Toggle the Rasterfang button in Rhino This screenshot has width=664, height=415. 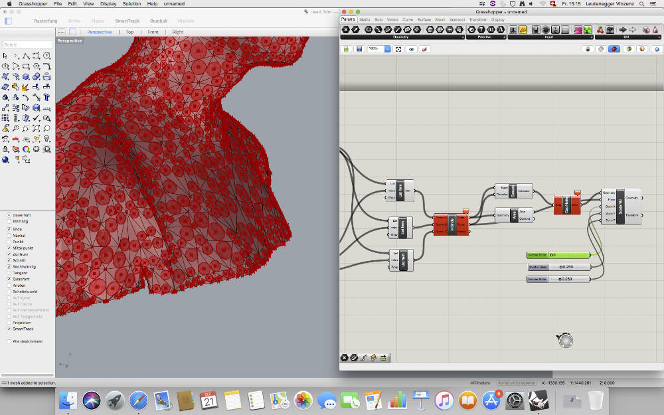46,21
